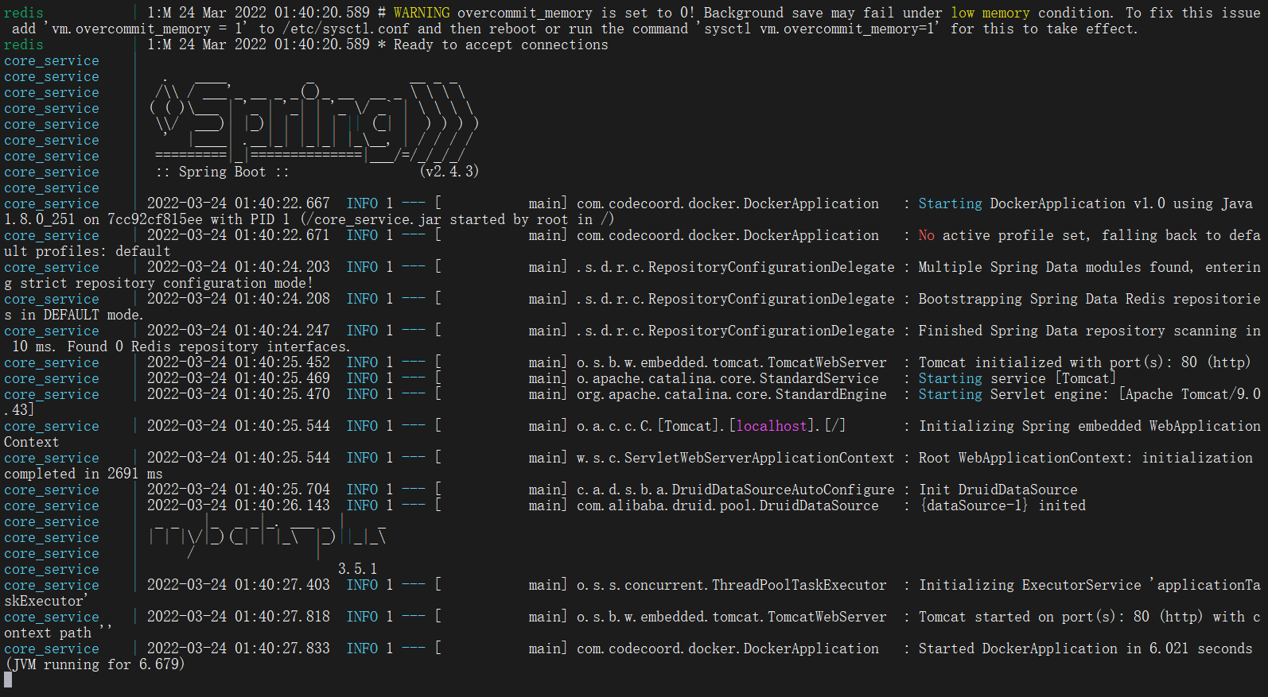This screenshot has height=697, width=1268.
Task: Click 'sysctl vm.overcommit_memory=1' command text
Action: point(819,29)
